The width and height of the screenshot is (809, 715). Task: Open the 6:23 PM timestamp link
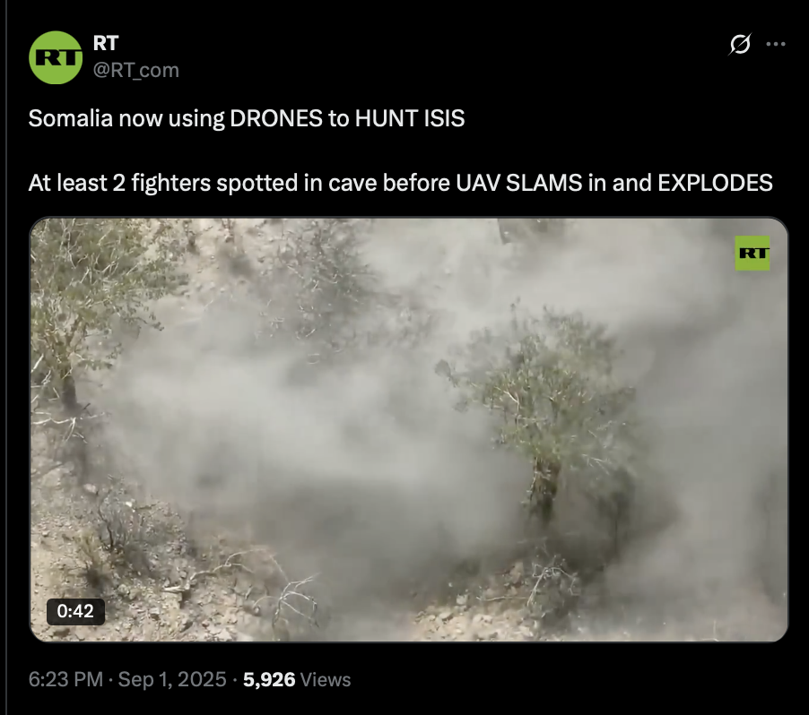[x=65, y=679]
